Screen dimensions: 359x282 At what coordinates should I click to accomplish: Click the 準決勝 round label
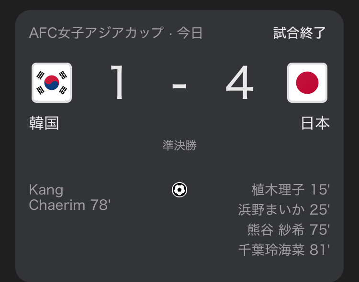tap(179, 146)
